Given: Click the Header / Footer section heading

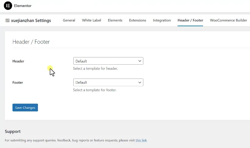Looking at the screenshot, I should [x=31, y=42].
